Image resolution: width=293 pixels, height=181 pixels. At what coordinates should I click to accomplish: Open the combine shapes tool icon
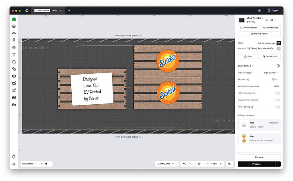[x=14, y=69]
